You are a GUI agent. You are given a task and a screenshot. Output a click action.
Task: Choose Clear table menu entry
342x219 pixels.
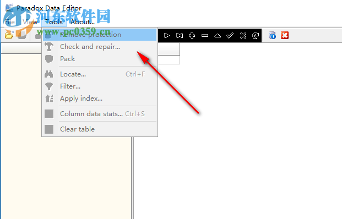pos(100,129)
